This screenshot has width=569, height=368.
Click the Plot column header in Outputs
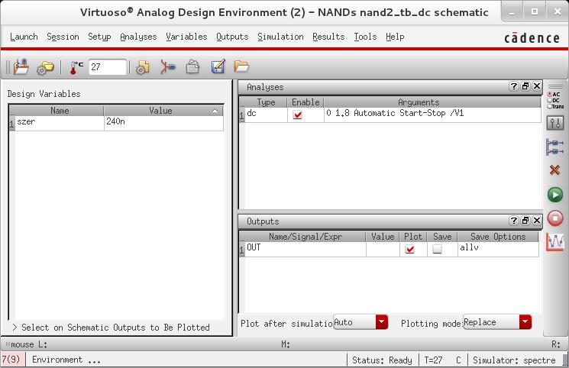pos(413,237)
